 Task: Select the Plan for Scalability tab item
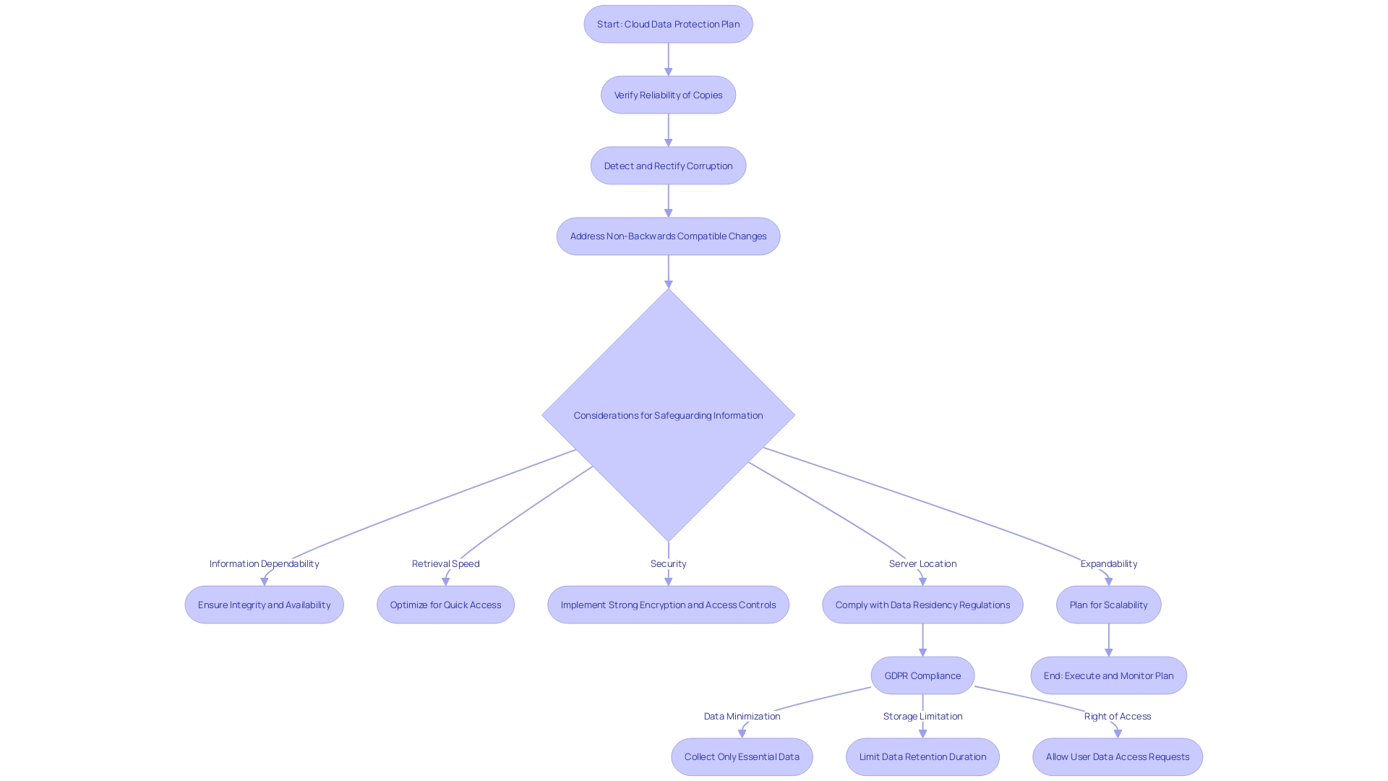[x=1109, y=604]
